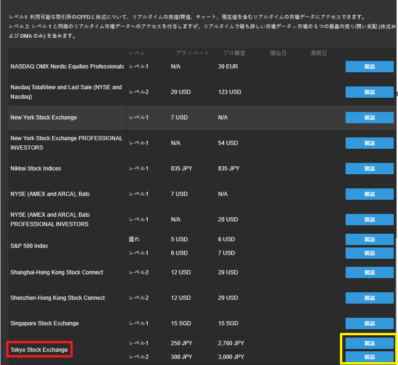This screenshot has height=365, width=398.
Task: Select the Tokyo Stock Exchange row name
Action: (x=39, y=350)
